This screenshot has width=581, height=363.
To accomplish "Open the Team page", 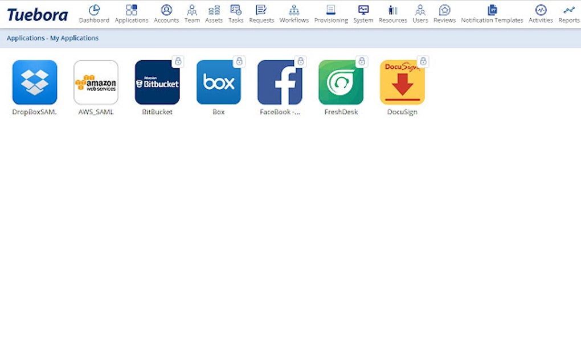I will coord(192,14).
